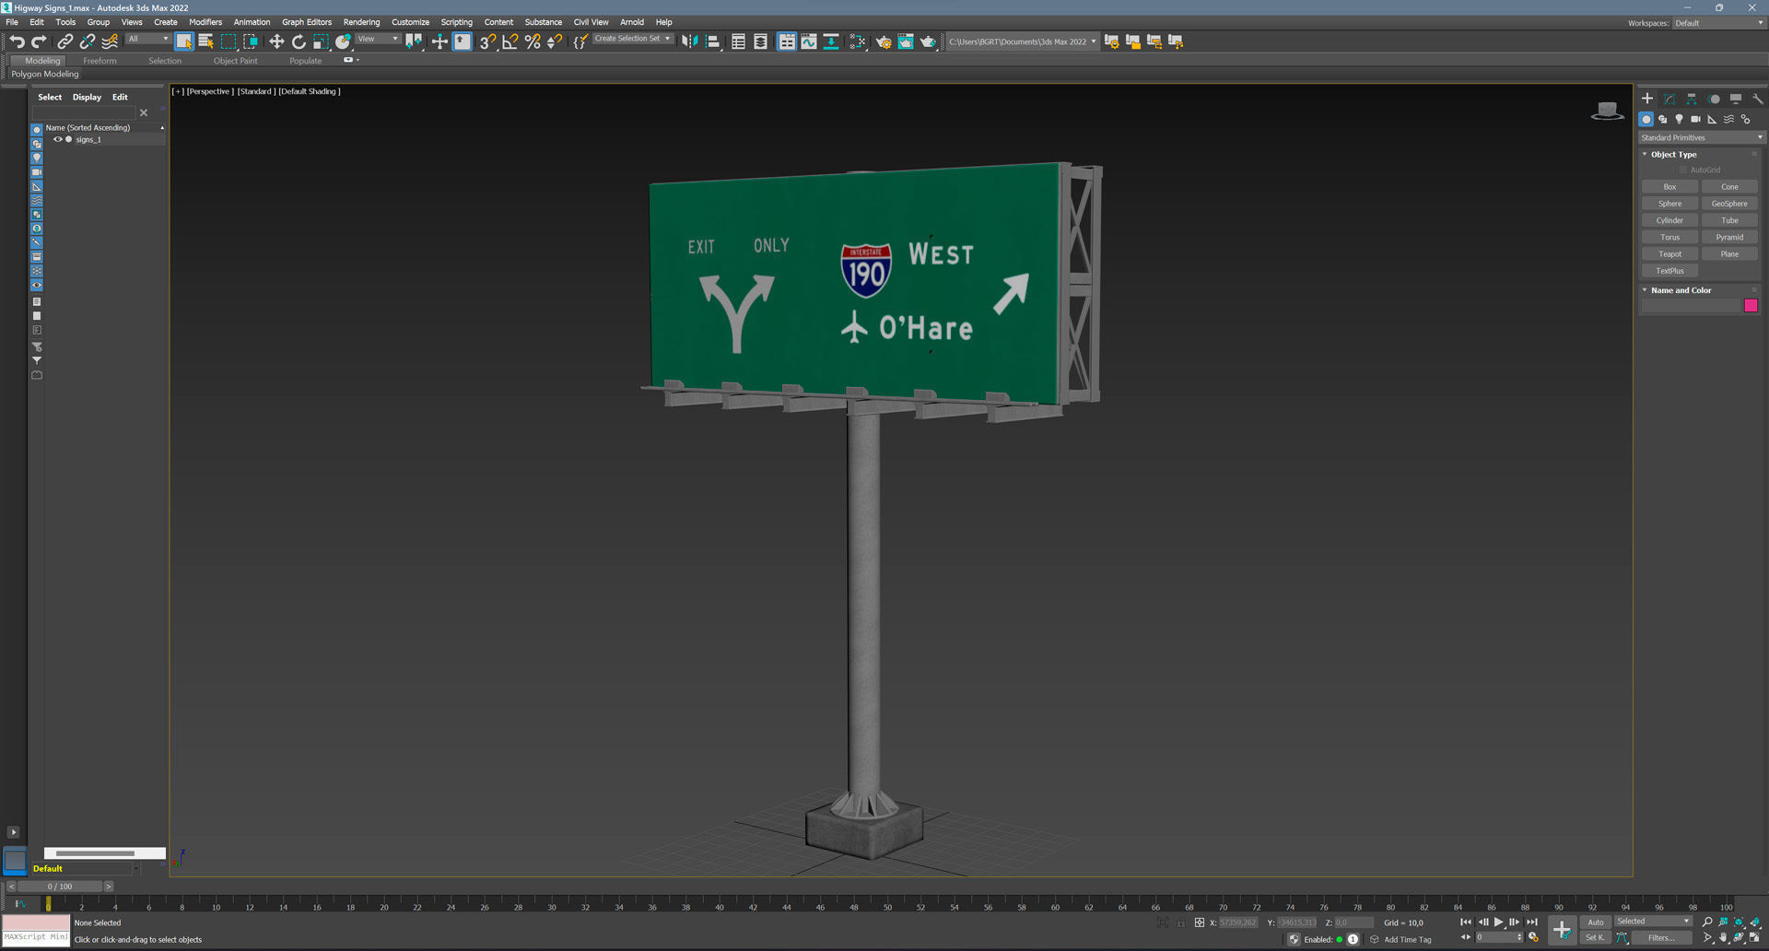Toggle Angle Snap
Viewport: 1769px width, 951px height.
pos(510,41)
